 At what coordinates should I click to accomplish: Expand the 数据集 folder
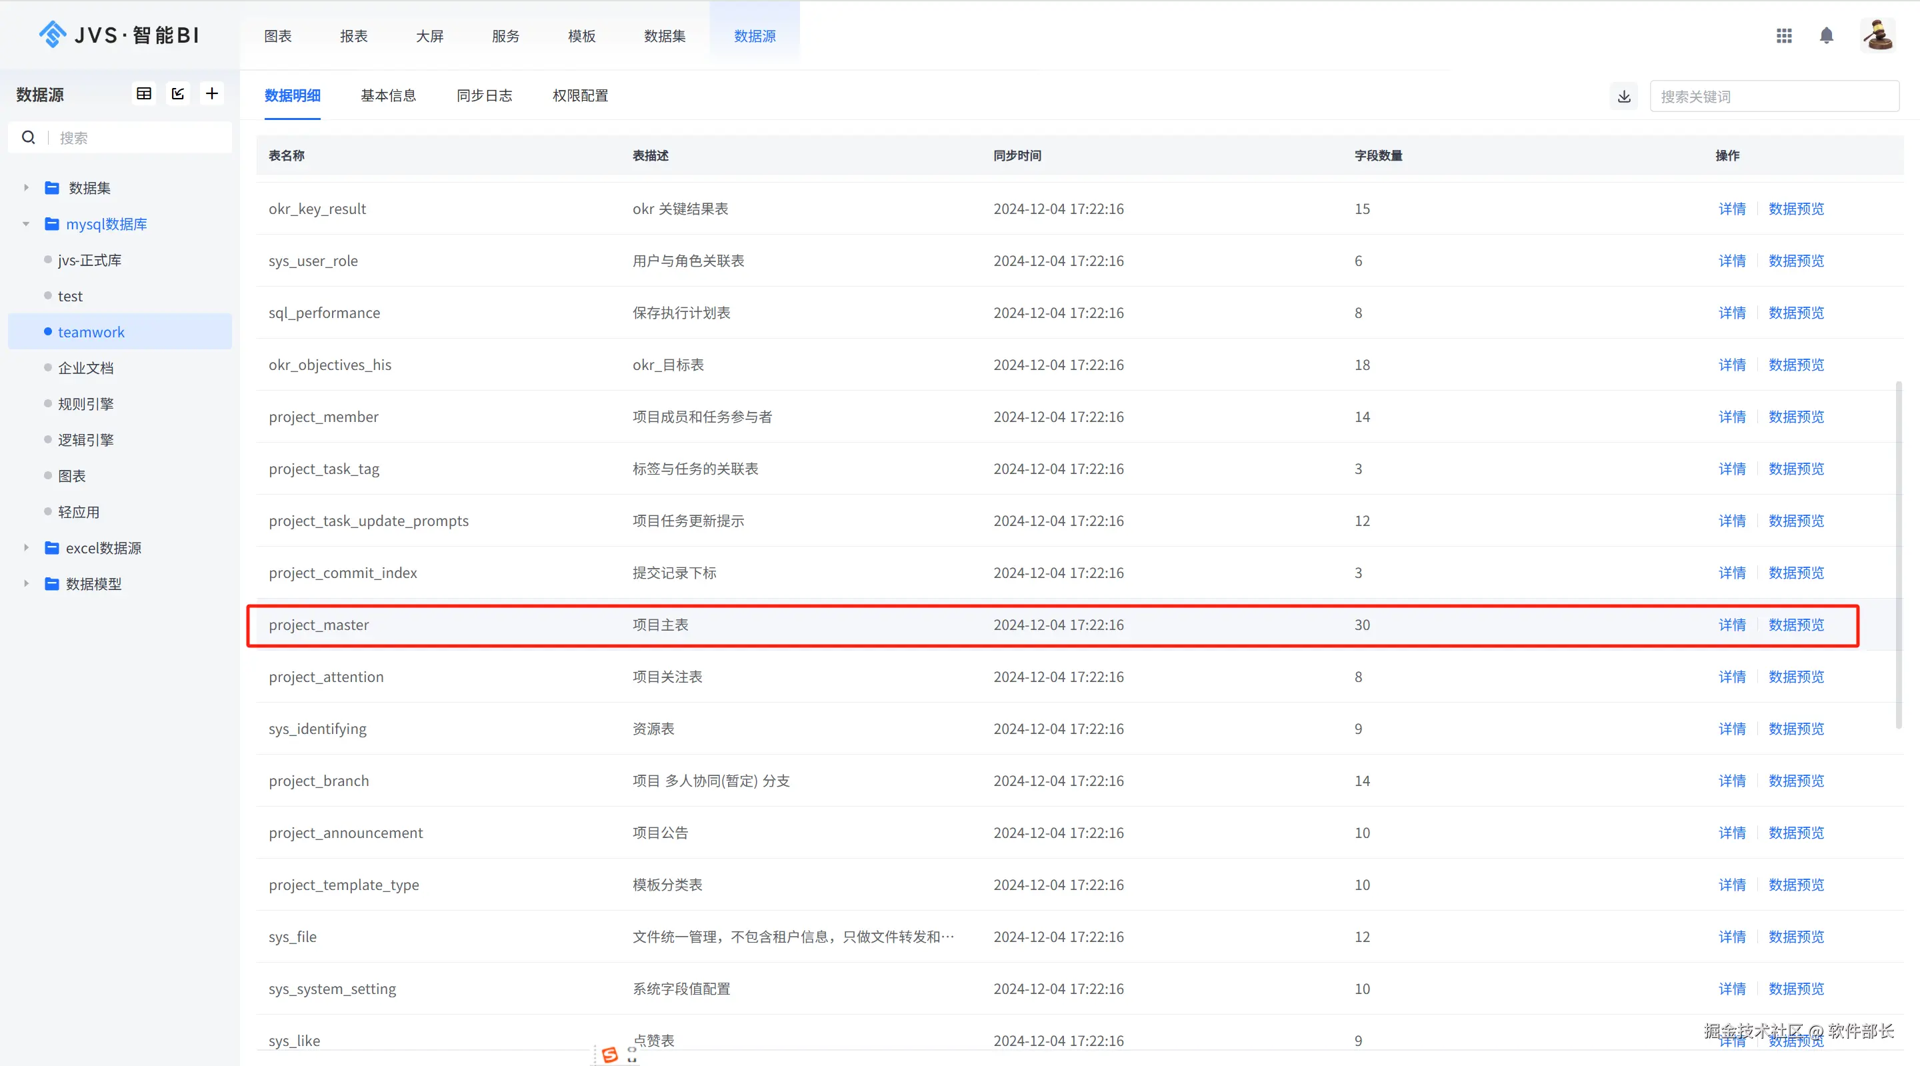26,188
